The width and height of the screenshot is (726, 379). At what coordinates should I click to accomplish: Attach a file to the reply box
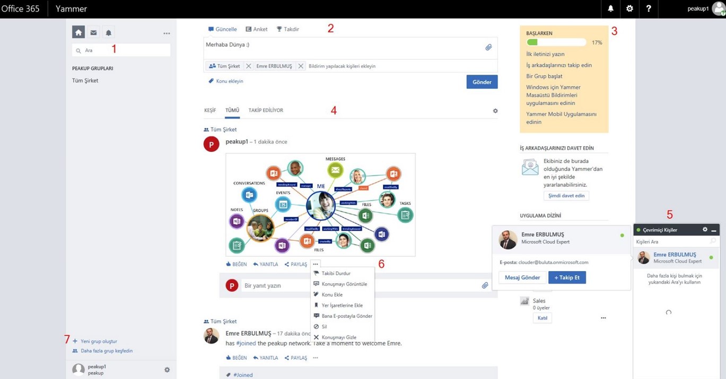pos(485,286)
